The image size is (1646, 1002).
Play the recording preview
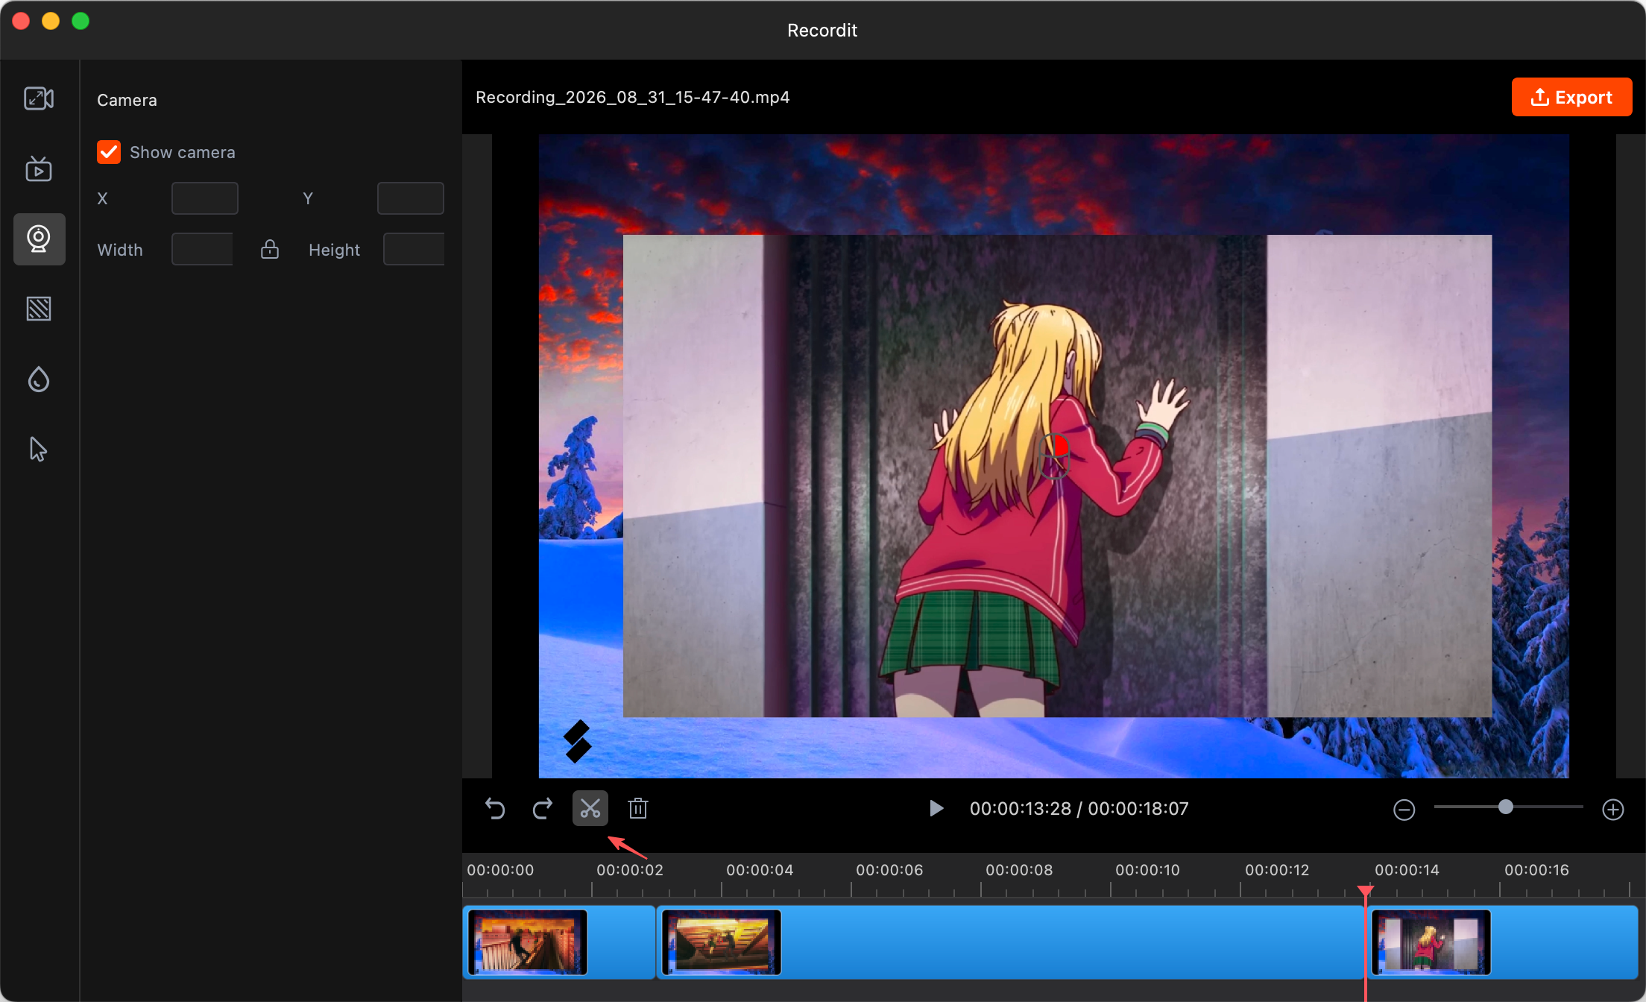936,809
